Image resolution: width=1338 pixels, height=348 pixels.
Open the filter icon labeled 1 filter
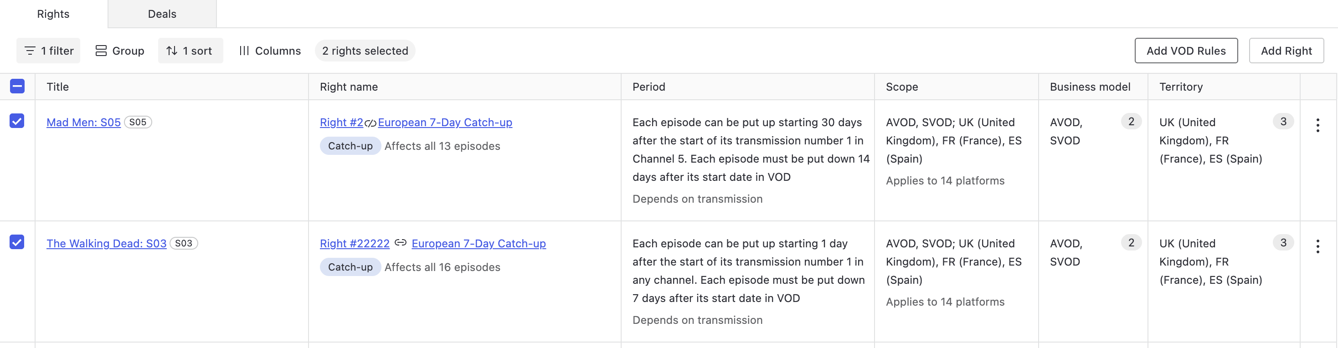coord(48,51)
